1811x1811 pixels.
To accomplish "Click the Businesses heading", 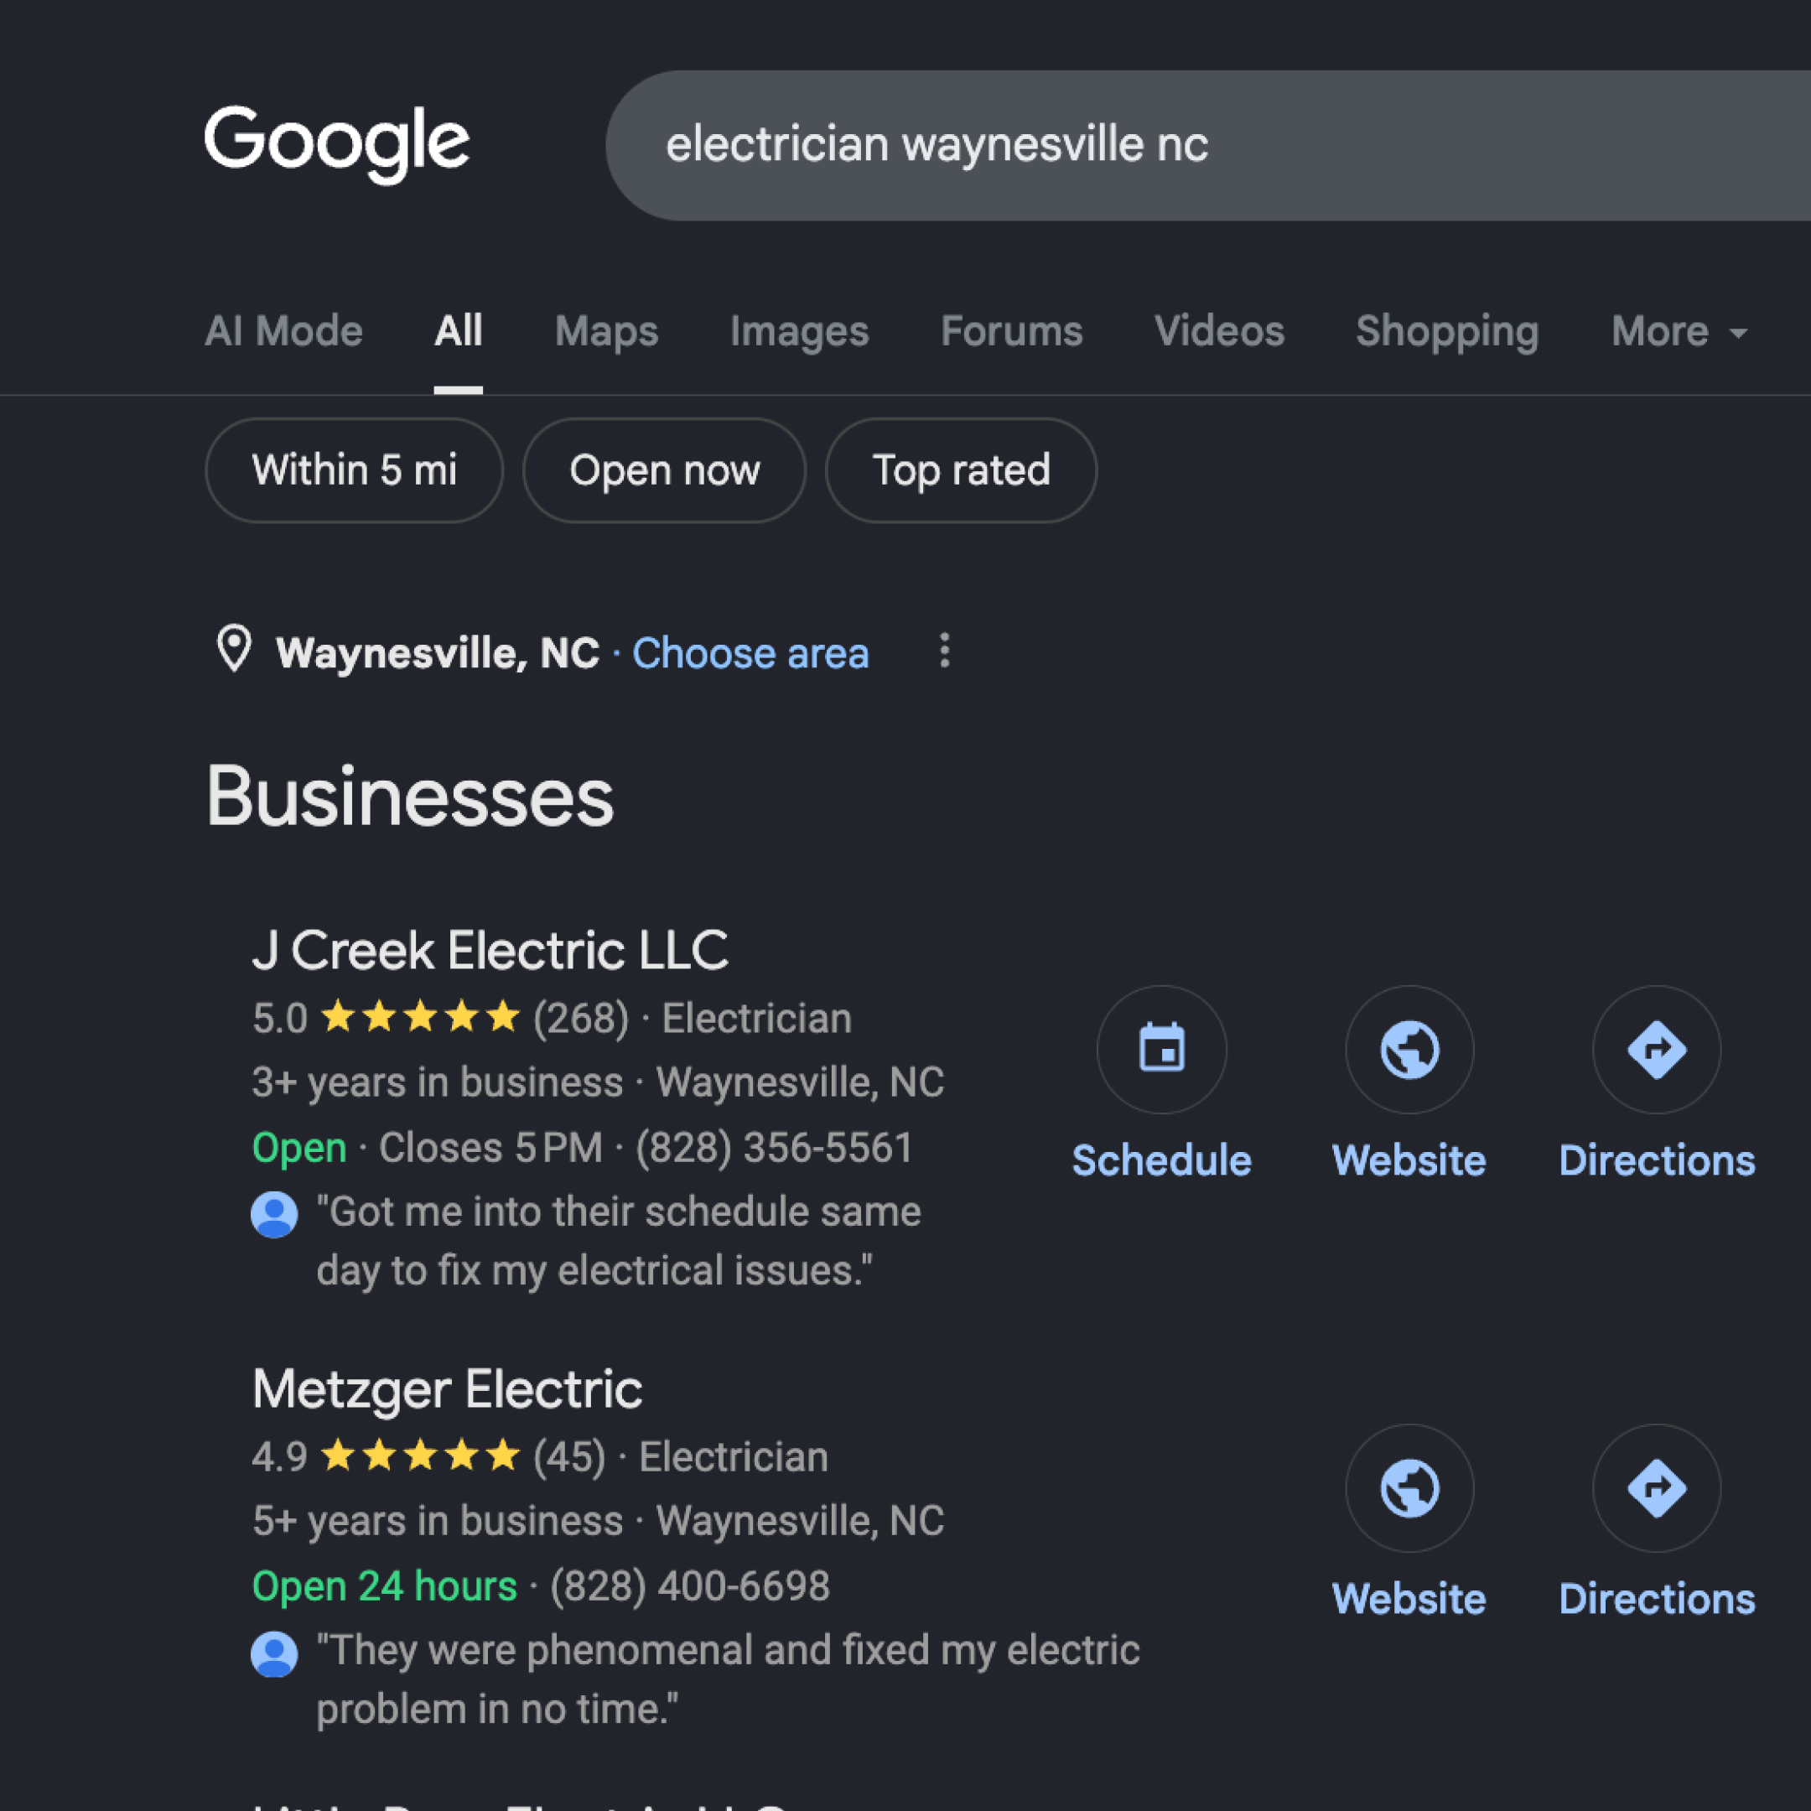I will click(x=410, y=797).
